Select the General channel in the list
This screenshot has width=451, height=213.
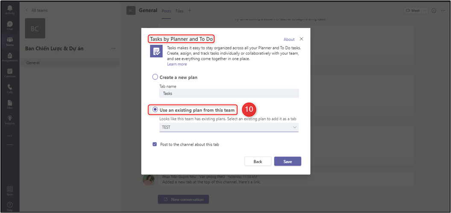pyautogui.click(x=70, y=62)
